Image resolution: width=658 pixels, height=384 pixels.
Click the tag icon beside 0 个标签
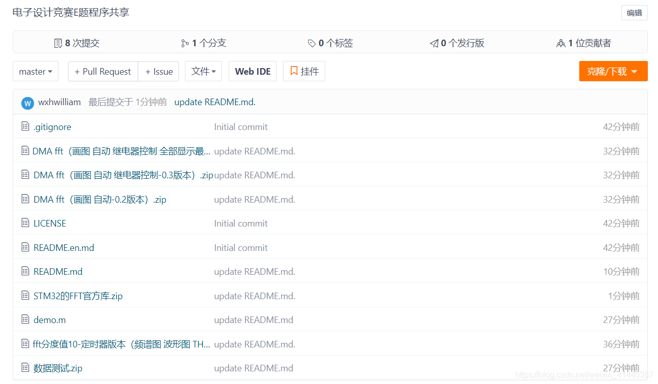[311, 44]
